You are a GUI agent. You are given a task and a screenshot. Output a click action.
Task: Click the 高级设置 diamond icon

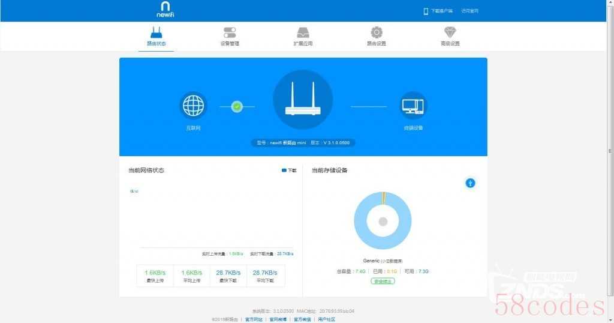click(x=450, y=32)
